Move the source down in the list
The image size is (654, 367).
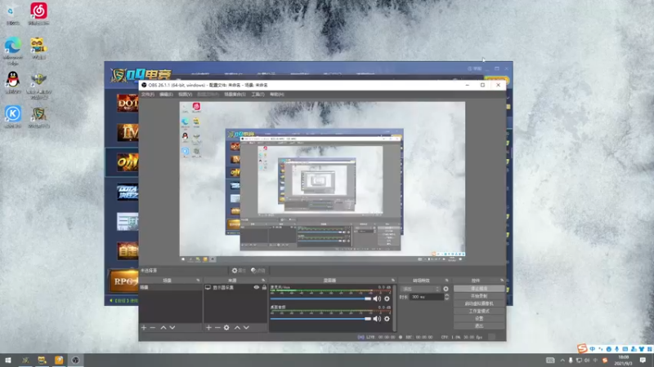click(x=246, y=328)
